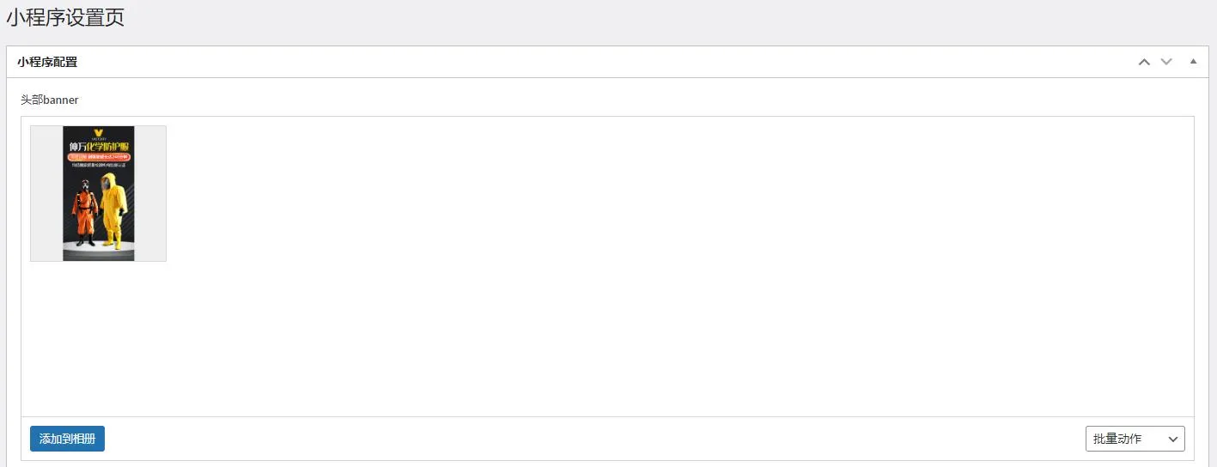The height and width of the screenshot is (467, 1217).
Task: Click the 头部banner field label
Action: tap(50, 100)
